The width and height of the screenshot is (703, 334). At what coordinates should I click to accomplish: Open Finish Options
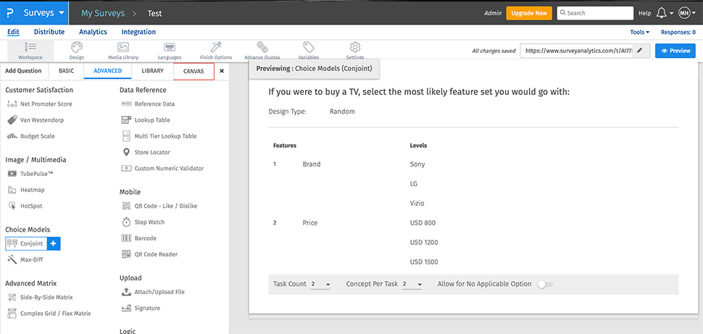click(216, 51)
